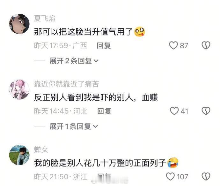The width and height of the screenshot is (220, 186).
Task: Click chevron next to 展开2条回复
Action: [x=96, y=61]
